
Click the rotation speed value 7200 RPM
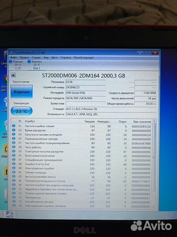pos(146,93)
